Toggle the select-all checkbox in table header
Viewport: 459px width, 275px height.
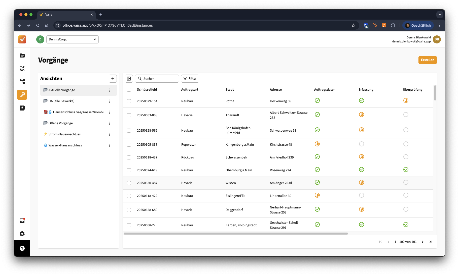(129, 90)
